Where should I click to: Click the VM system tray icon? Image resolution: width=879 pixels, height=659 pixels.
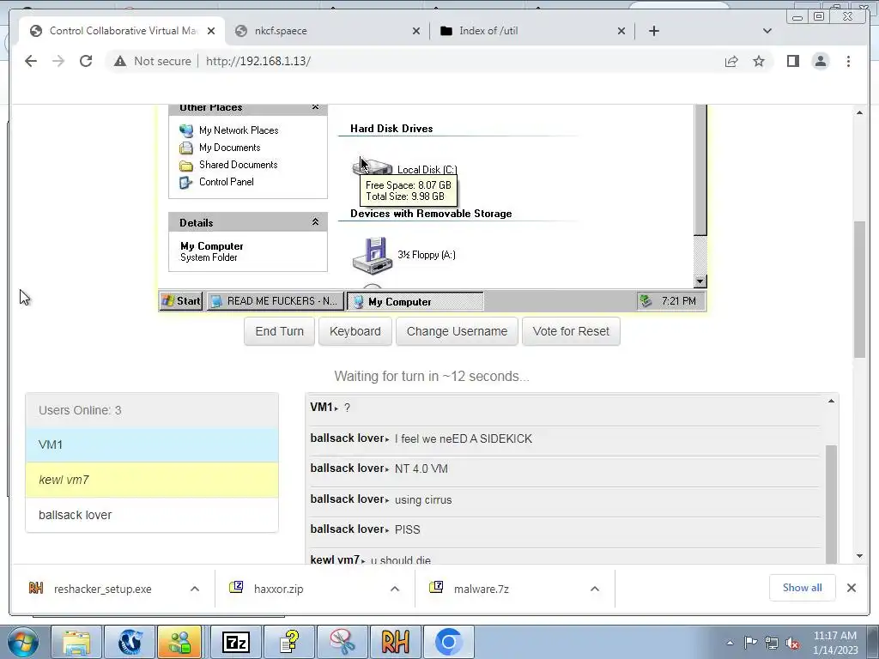pyautogui.click(x=646, y=301)
